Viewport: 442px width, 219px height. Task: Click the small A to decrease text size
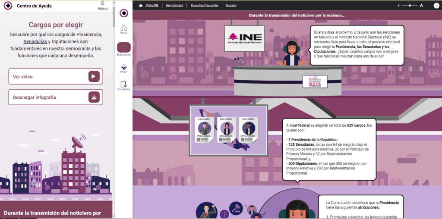[399, 6]
